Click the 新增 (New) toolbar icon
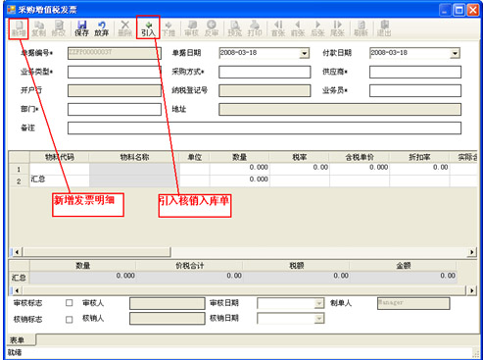Viewport: 483px width, 360px height. (x=19, y=28)
